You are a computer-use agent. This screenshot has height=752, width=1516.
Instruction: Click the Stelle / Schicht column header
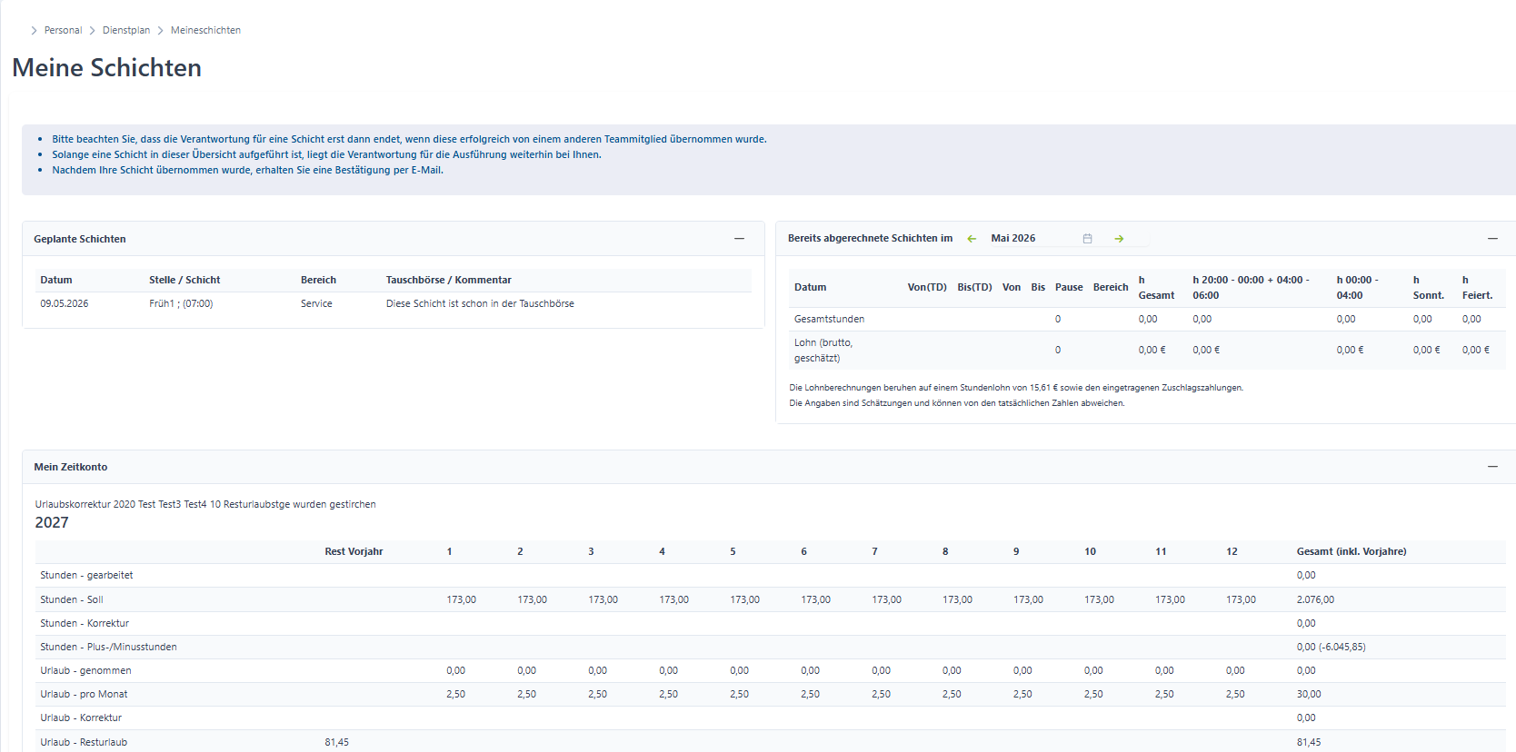pyautogui.click(x=185, y=281)
